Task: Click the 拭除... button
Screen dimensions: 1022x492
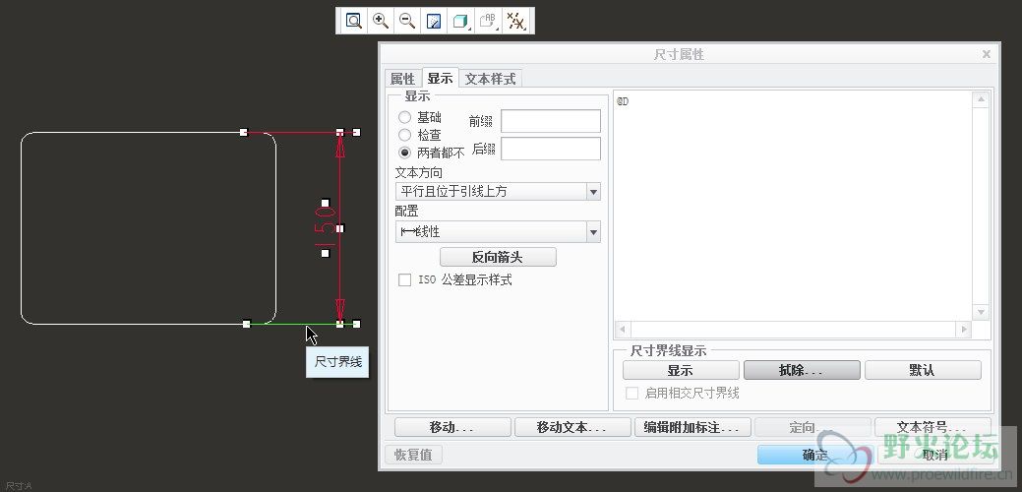Action: pyautogui.click(x=802, y=370)
